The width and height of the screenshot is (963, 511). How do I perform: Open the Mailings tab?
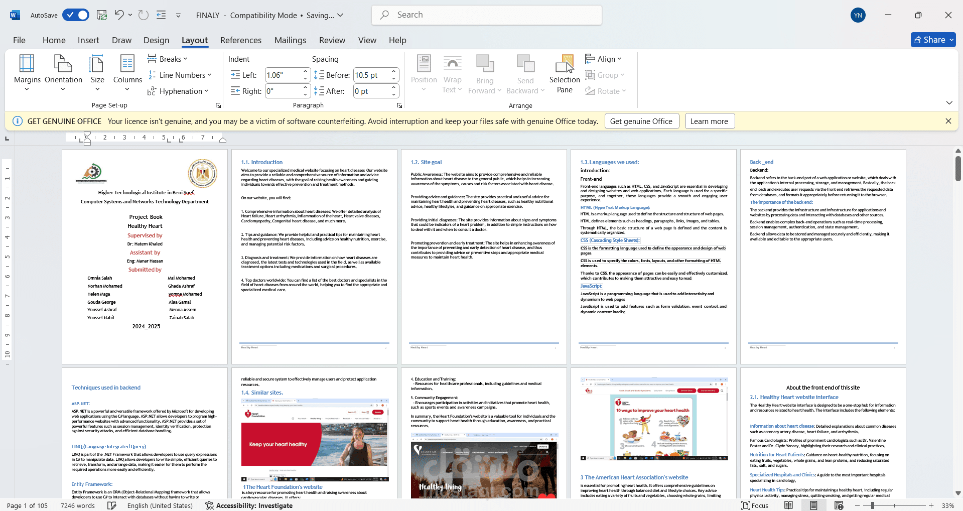coord(290,40)
